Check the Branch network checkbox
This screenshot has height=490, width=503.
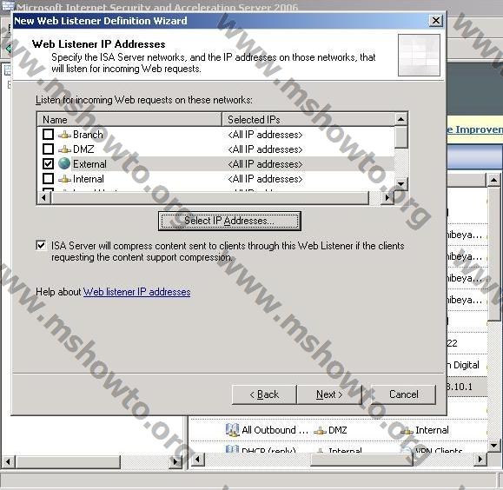click(x=48, y=134)
